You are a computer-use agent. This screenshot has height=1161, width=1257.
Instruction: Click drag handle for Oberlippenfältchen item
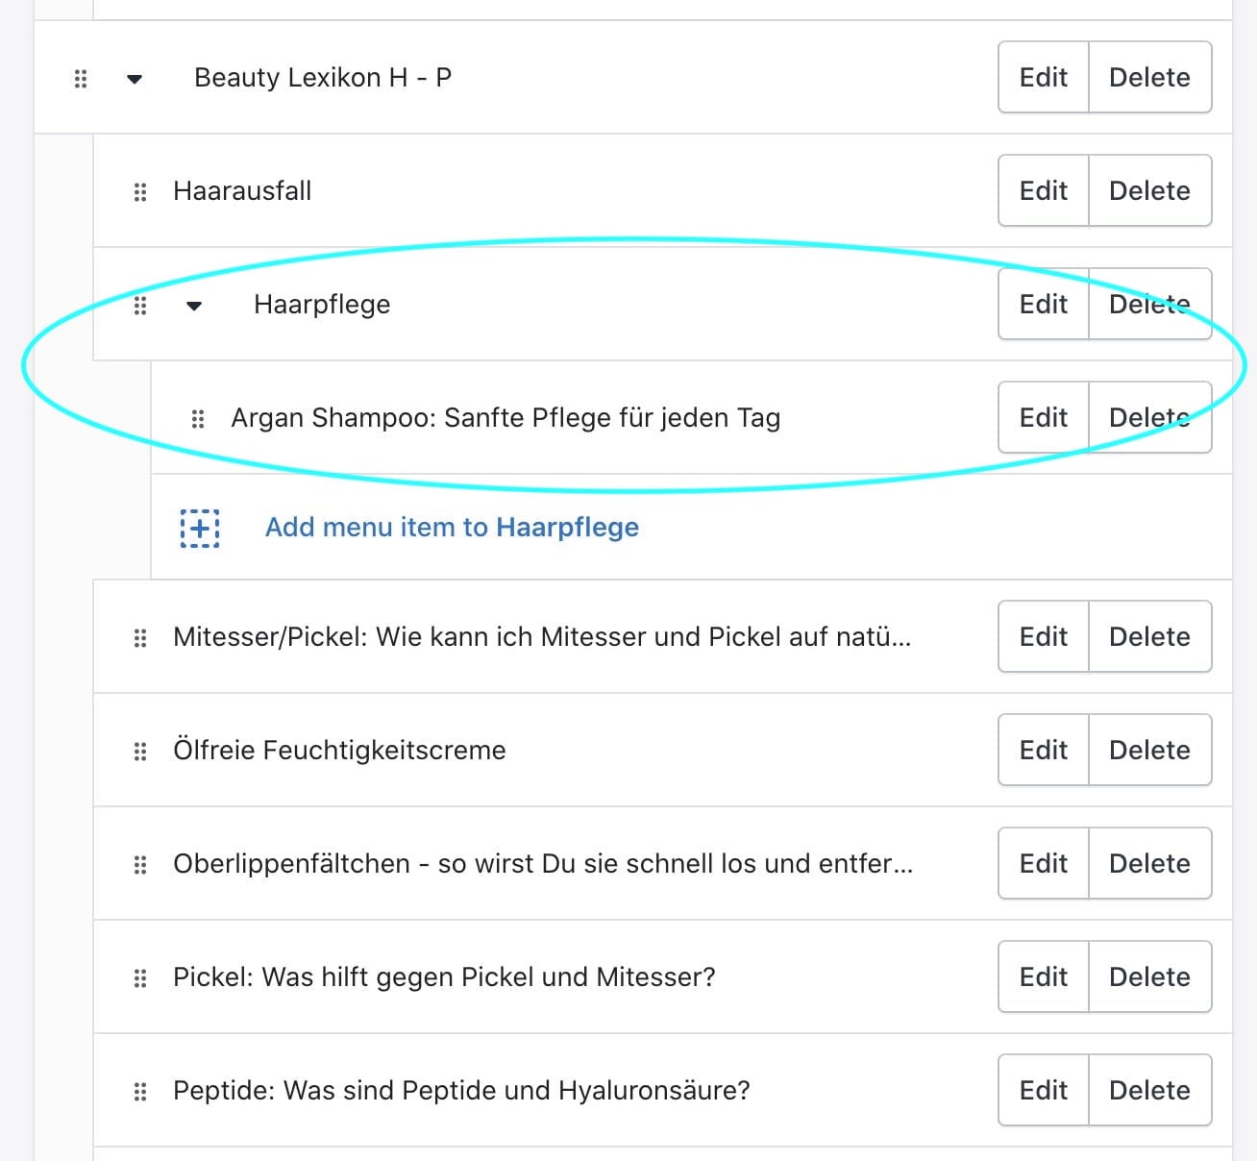[x=140, y=864]
